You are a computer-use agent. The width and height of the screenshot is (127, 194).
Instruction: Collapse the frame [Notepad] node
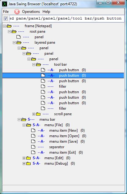click(5, 26)
